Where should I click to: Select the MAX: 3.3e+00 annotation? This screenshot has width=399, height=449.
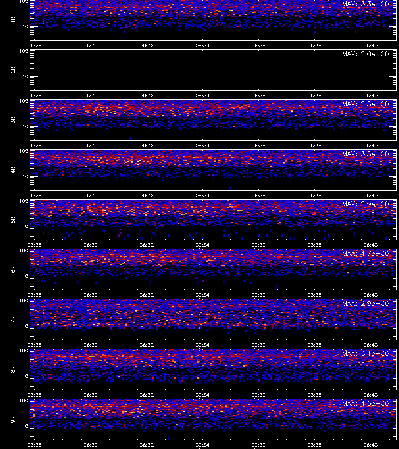pos(365,4)
